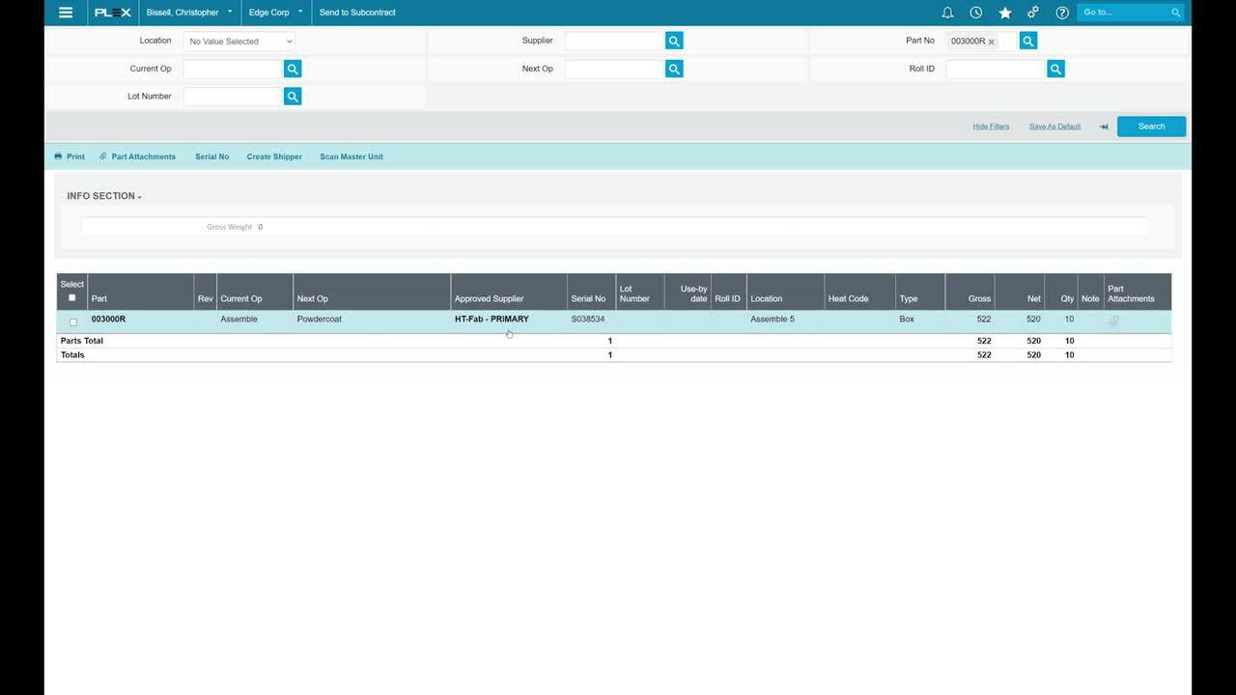Click the Next Op filter input
The image size is (1236, 695).
click(614, 69)
